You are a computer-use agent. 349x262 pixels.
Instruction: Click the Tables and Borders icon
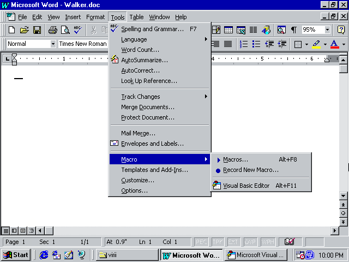216,29
